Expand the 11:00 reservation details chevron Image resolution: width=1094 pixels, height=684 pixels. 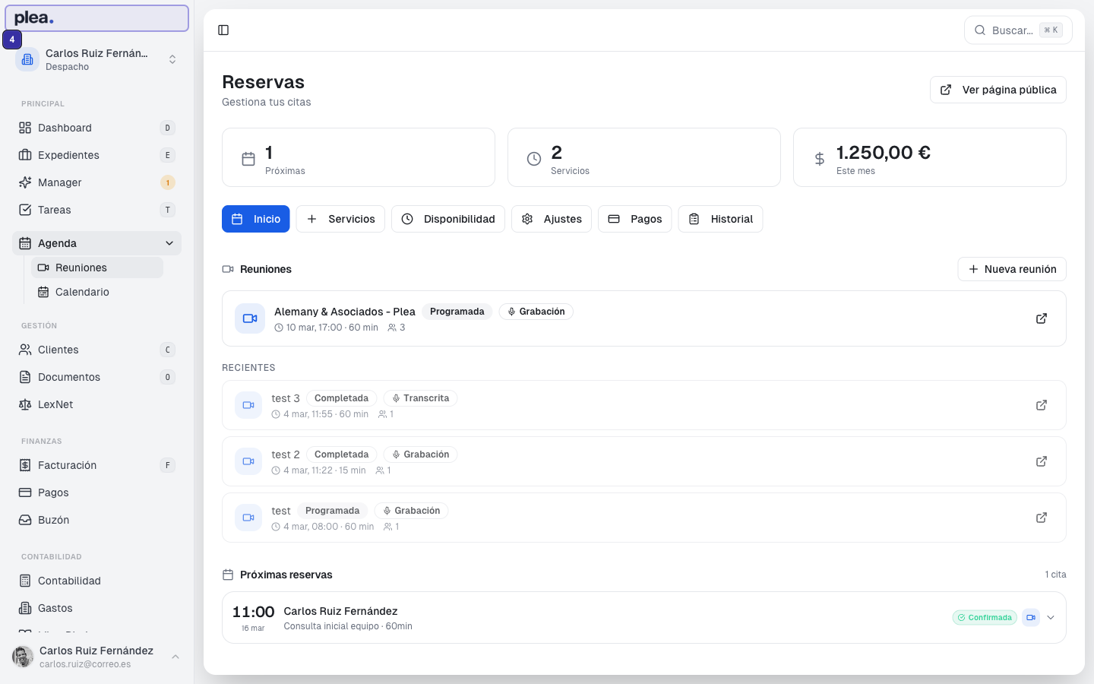pyautogui.click(x=1051, y=617)
